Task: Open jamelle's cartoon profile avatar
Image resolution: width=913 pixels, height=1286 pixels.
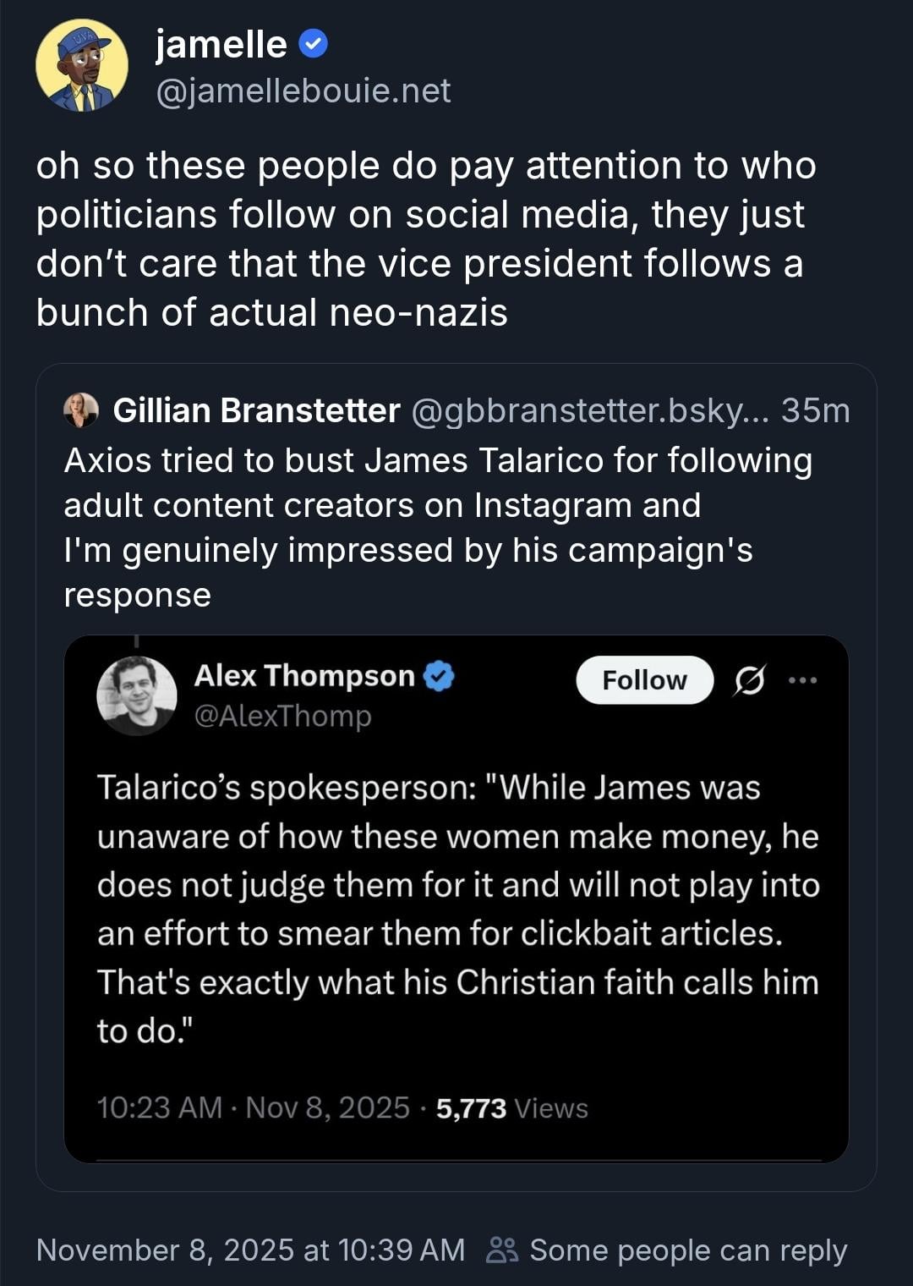Action: tap(81, 66)
